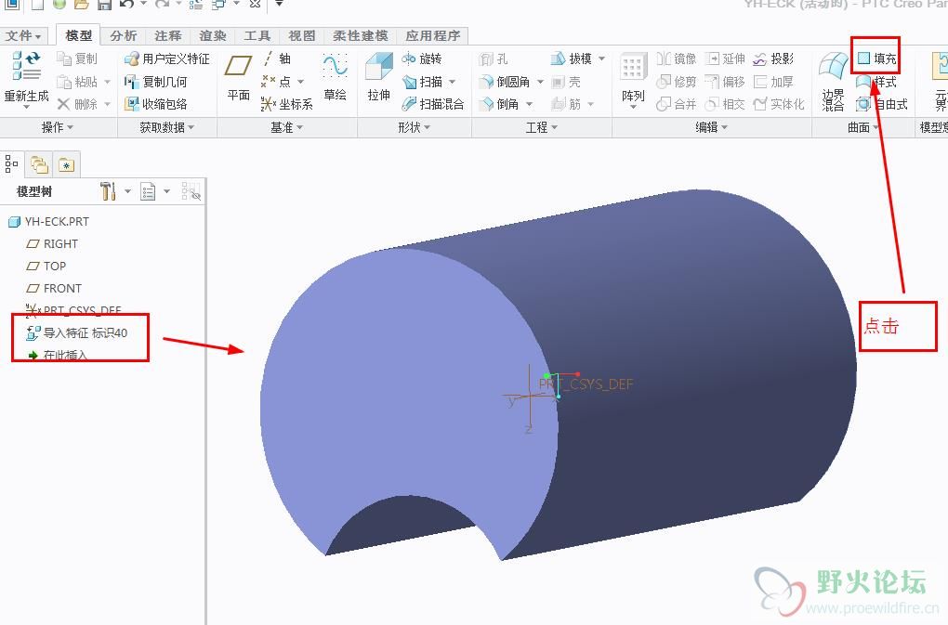Image resolution: width=948 pixels, height=625 pixels.
Task: Click the 填充 (Fill) surface tool
Action: [x=876, y=59]
